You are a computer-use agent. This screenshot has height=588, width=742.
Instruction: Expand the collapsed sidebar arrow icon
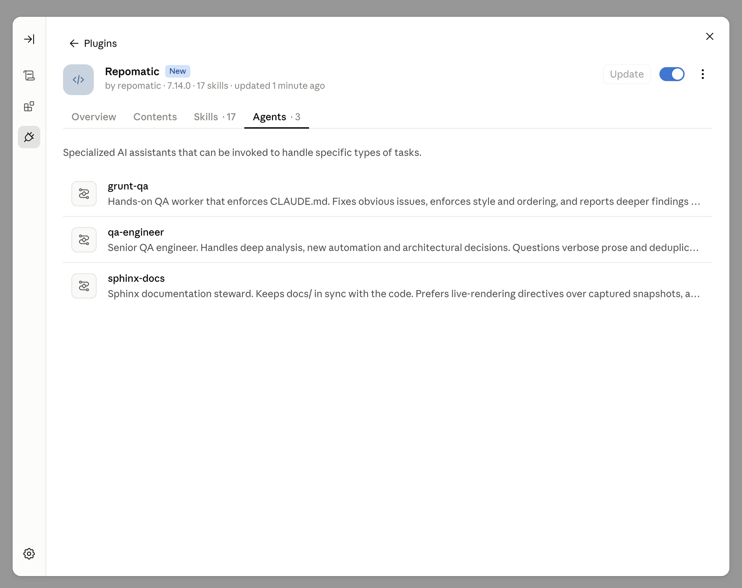(x=29, y=39)
